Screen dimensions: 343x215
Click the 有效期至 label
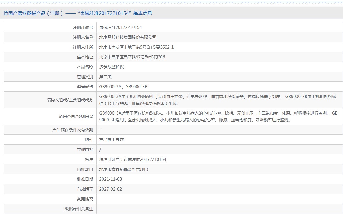pos(85,189)
